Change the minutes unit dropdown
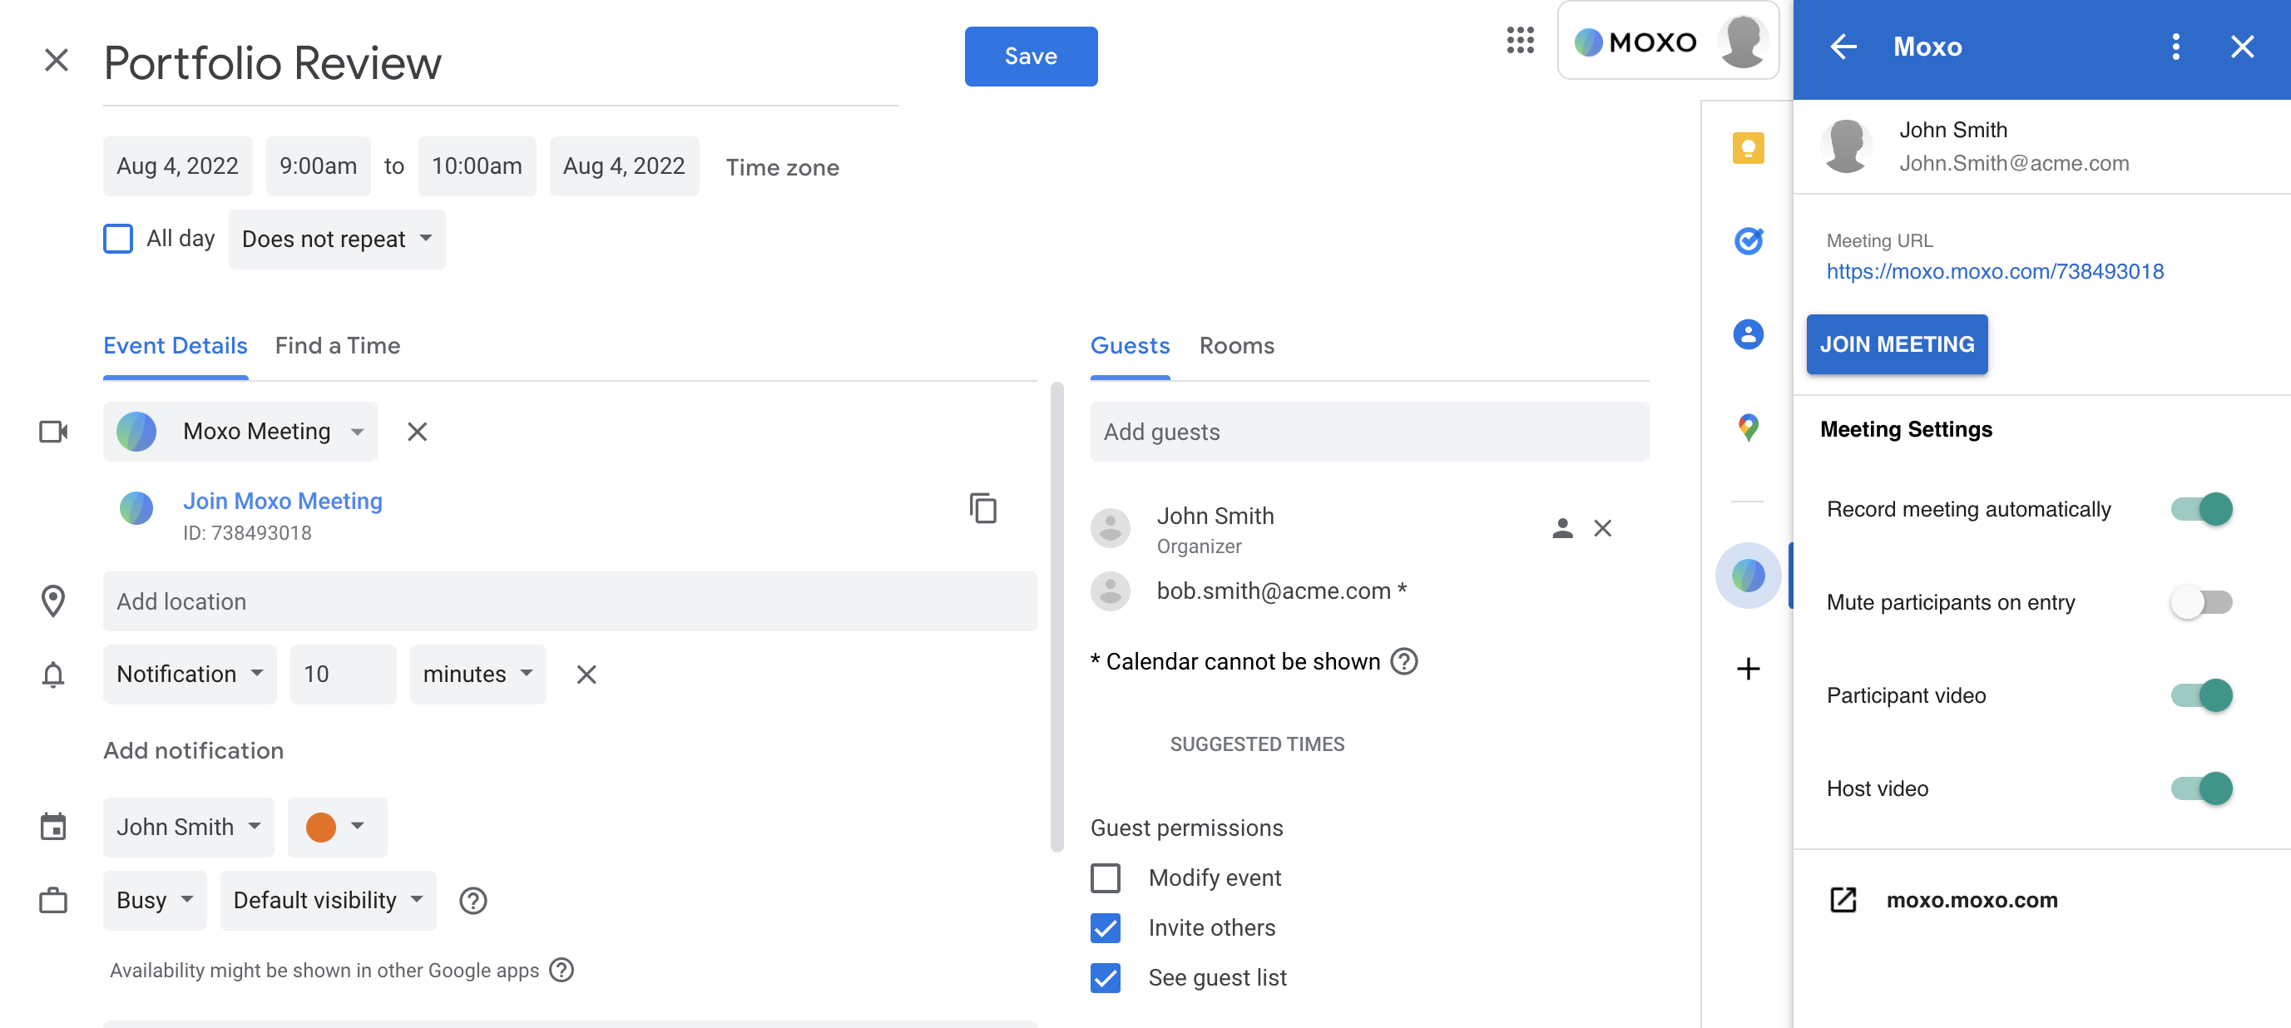This screenshot has width=2291, height=1028. pos(477,674)
